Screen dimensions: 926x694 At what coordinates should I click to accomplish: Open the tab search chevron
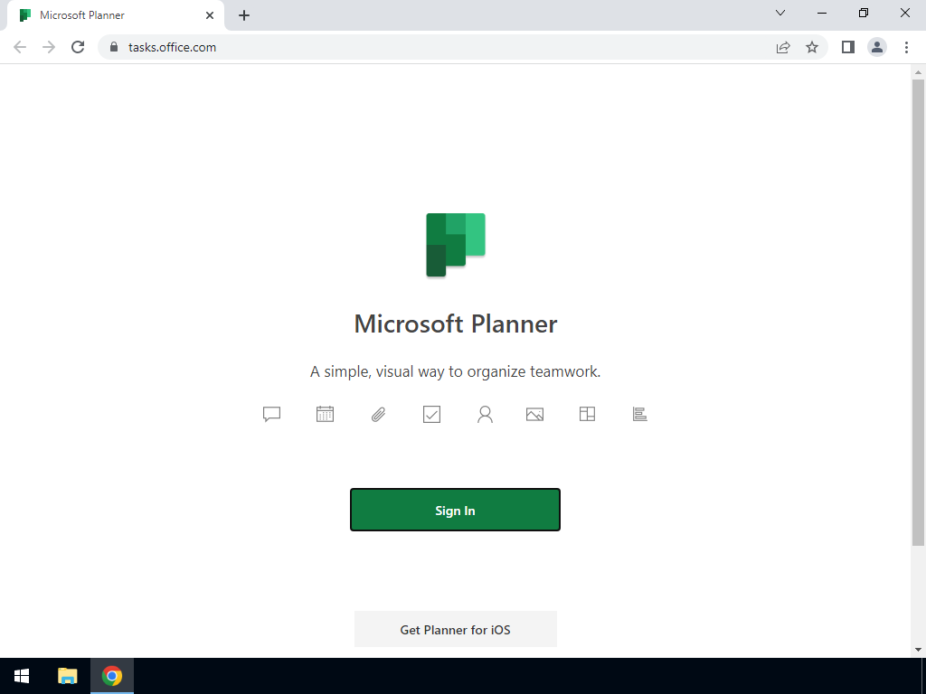coord(780,13)
